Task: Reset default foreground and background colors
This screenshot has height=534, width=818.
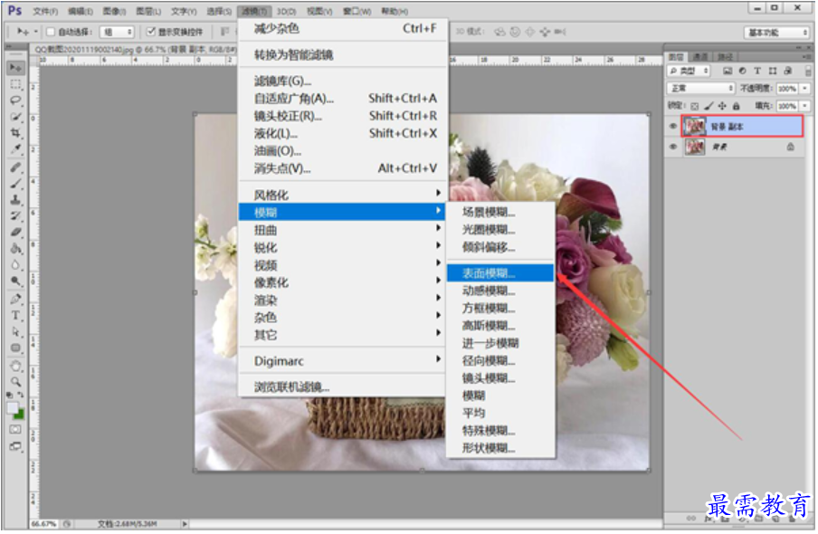Action: (9, 396)
